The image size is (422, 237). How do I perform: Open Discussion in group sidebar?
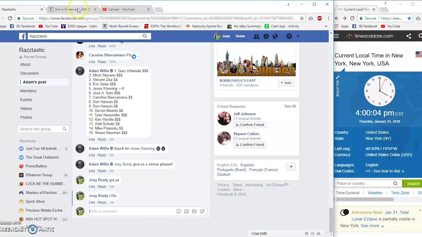coord(30,73)
